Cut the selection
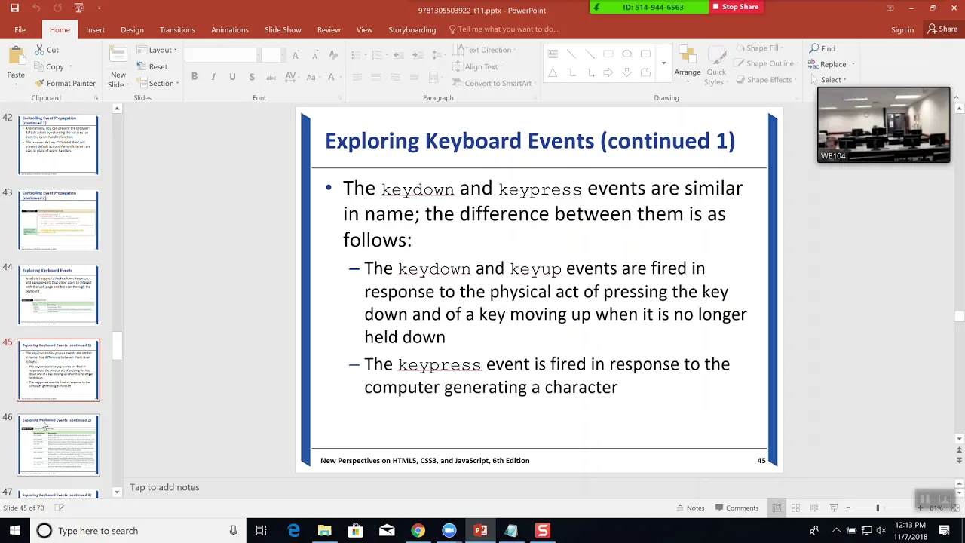 pos(47,50)
